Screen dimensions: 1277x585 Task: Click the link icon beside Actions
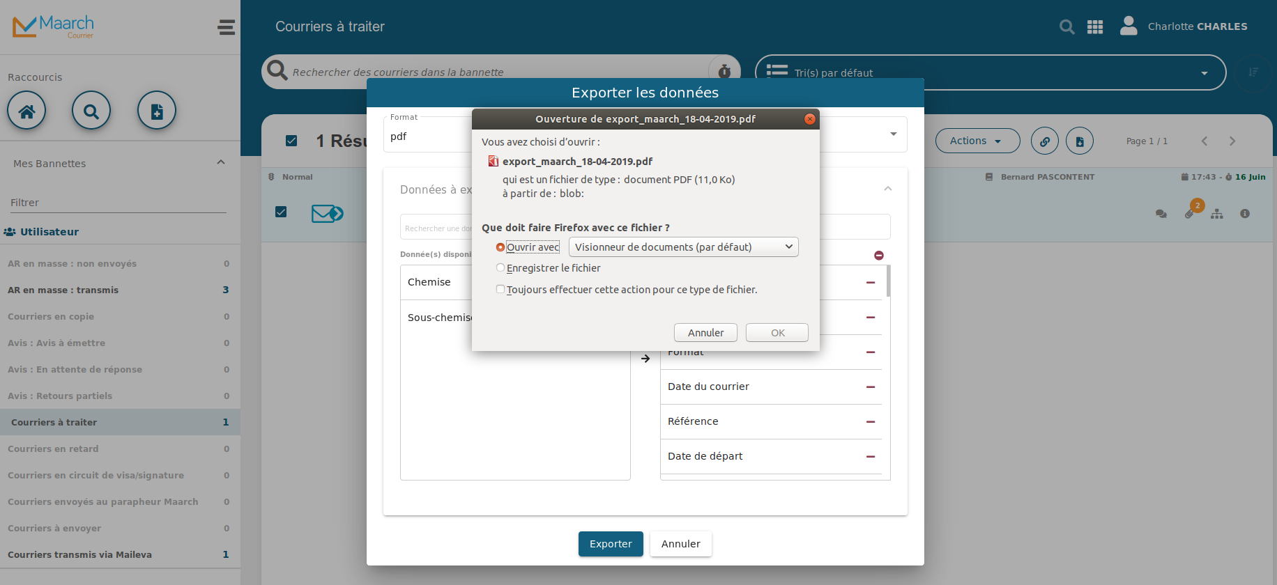(x=1045, y=141)
